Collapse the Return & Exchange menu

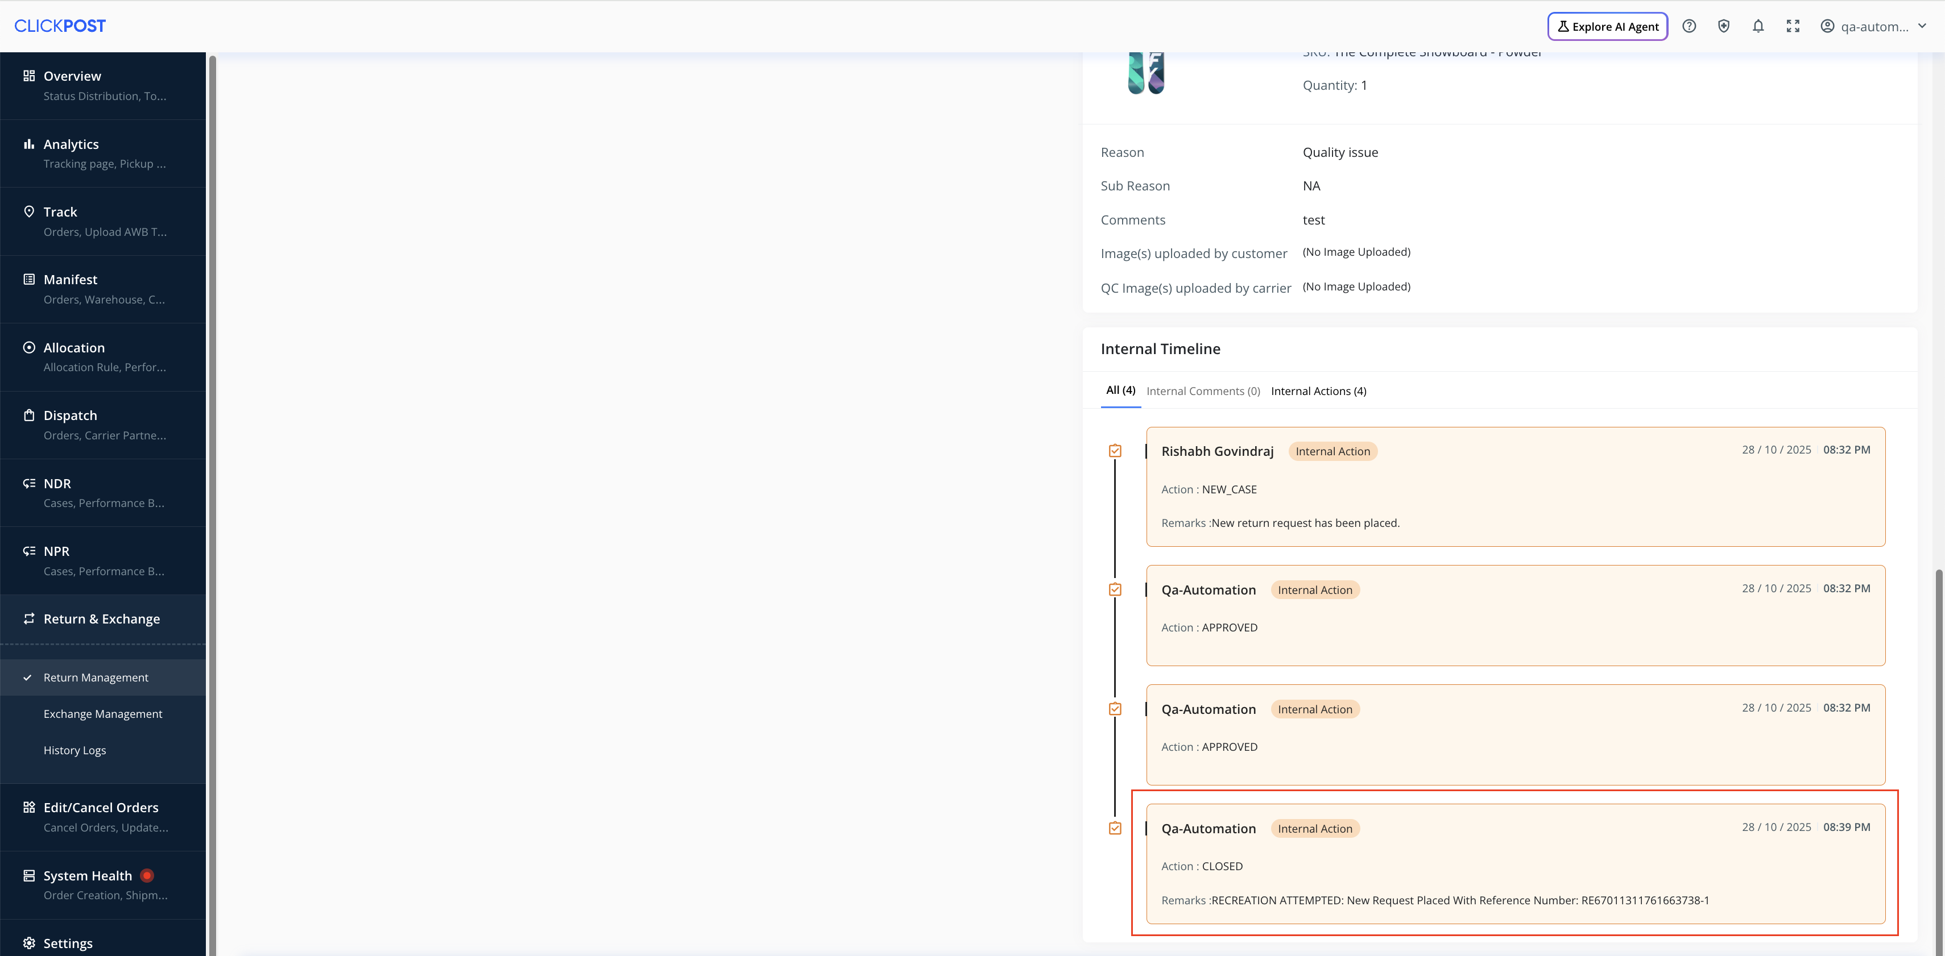coord(102,619)
